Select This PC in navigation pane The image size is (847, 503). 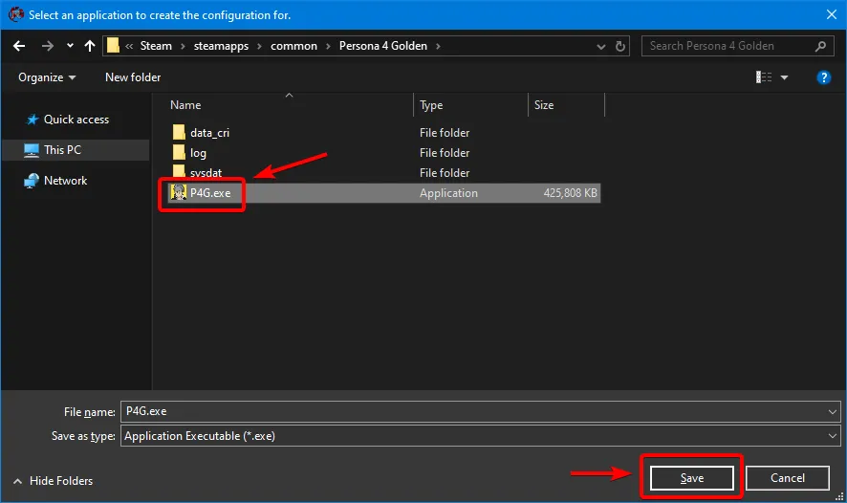click(76, 150)
